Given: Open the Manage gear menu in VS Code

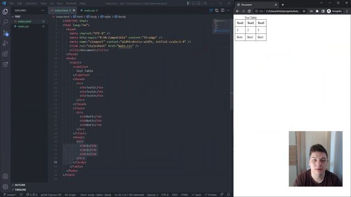Looking at the screenshot, I should click(x=5, y=187).
